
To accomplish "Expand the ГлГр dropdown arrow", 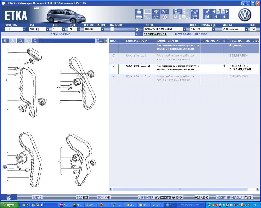I will (63, 29).
